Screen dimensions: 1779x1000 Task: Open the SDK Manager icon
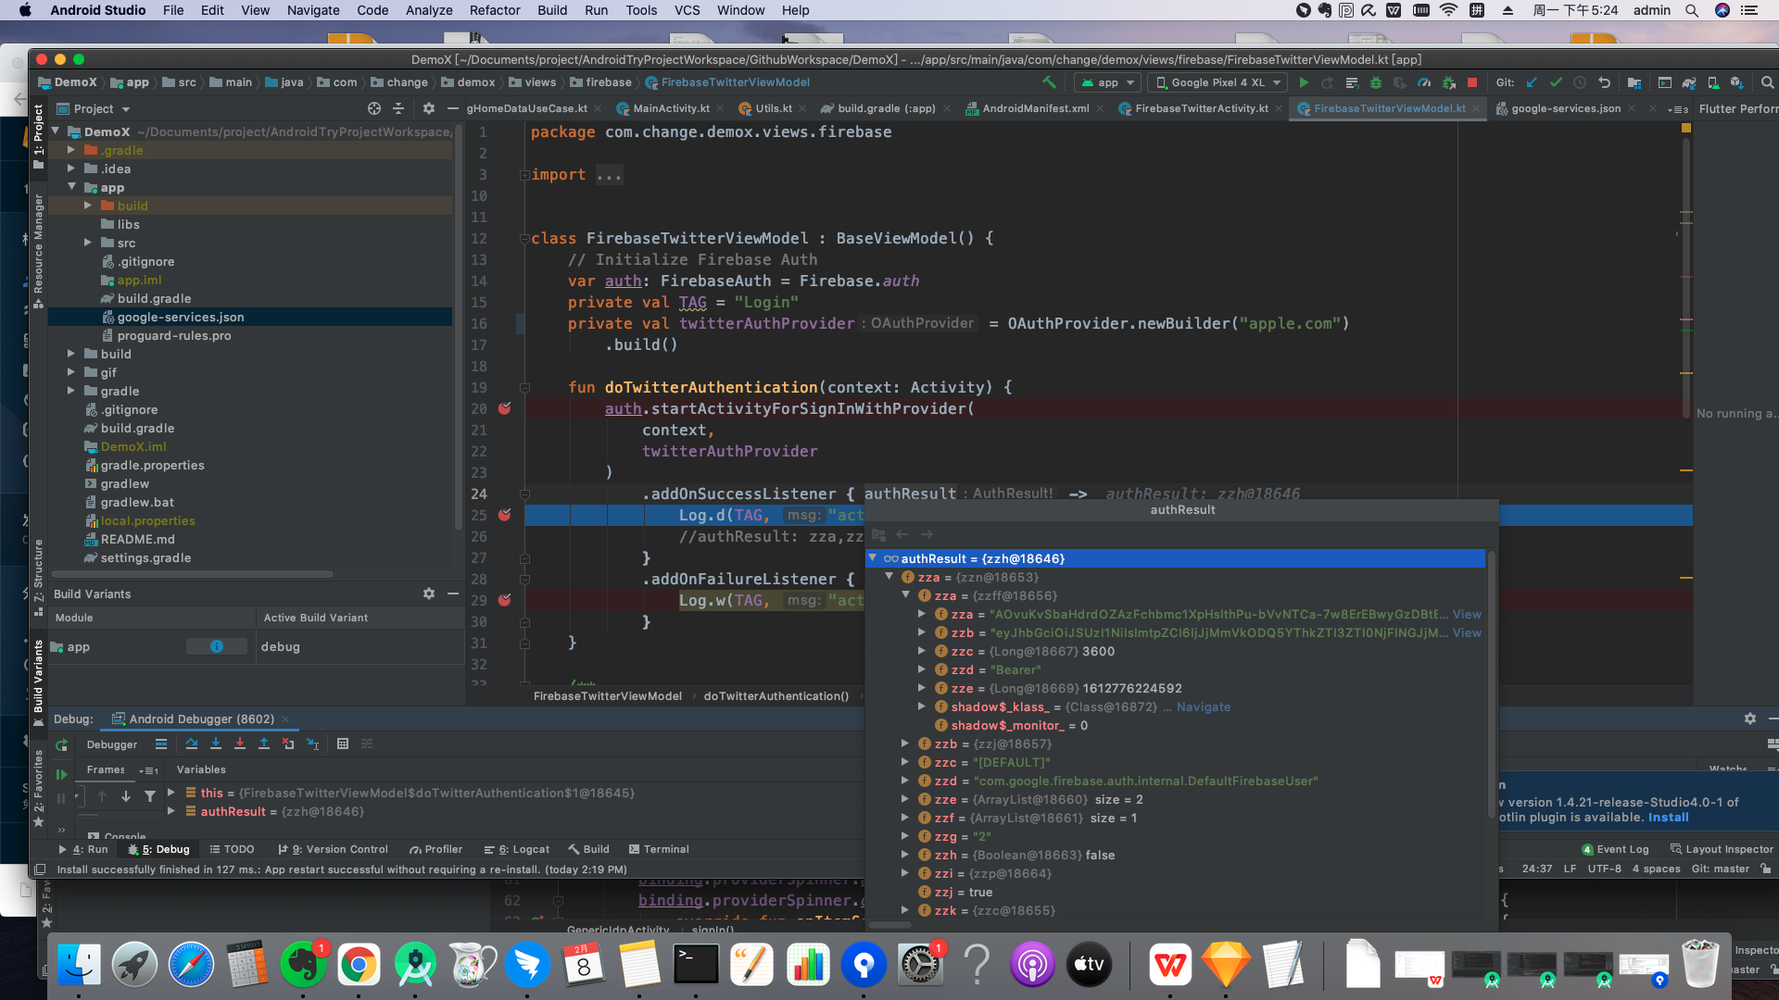point(1737,82)
